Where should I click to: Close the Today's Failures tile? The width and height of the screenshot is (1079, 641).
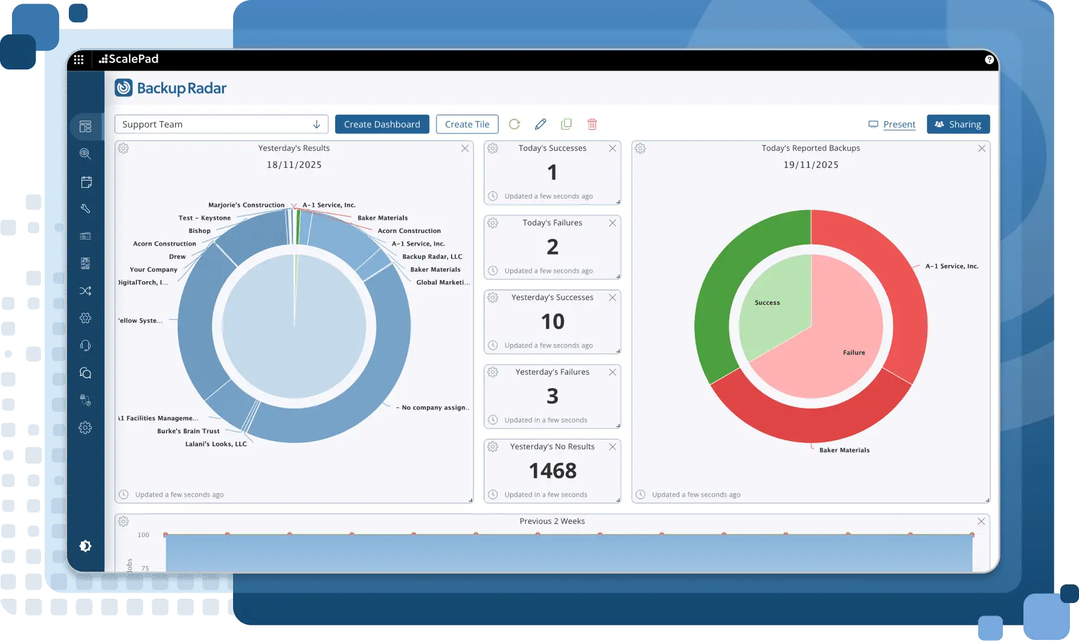click(x=612, y=223)
